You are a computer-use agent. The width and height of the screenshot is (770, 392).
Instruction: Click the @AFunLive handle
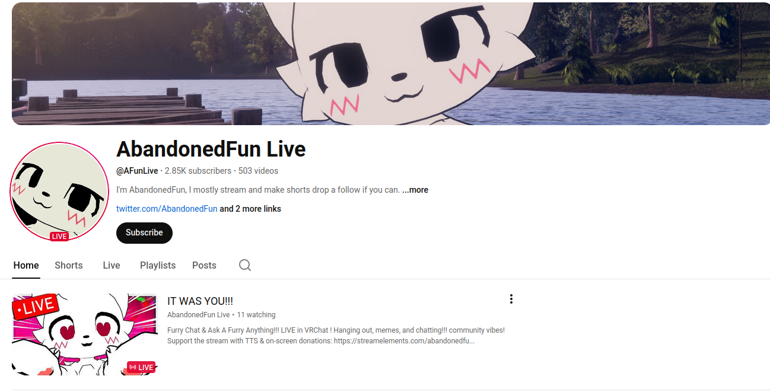[x=137, y=171]
